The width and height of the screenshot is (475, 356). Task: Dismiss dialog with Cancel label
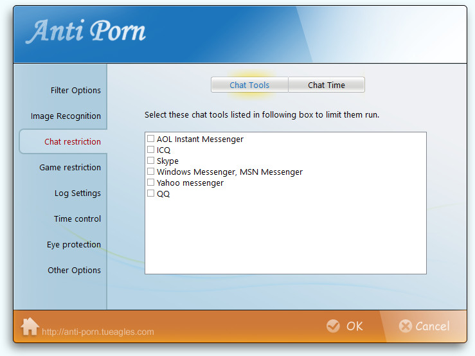tap(433, 326)
